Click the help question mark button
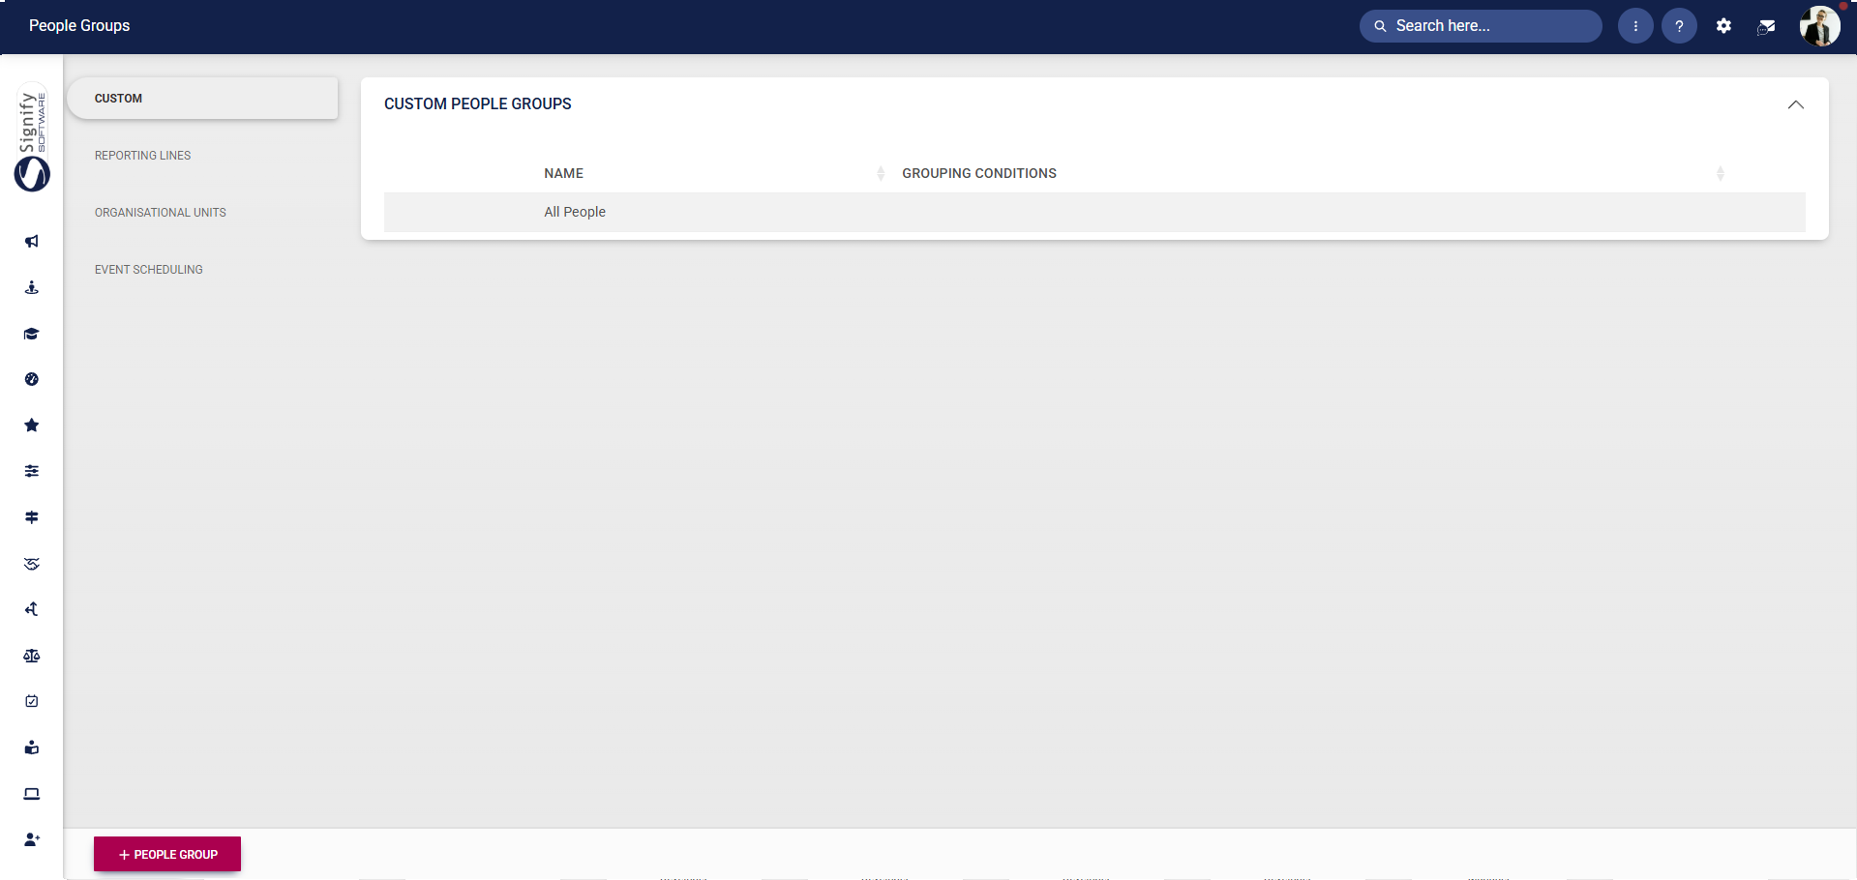Image resolution: width=1857 pixels, height=880 pixels. tap(1679, 26)
